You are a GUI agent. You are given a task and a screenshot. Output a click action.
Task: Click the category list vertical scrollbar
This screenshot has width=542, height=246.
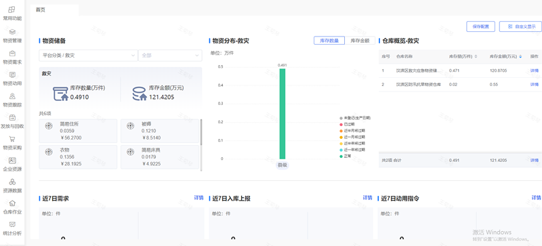201,132
